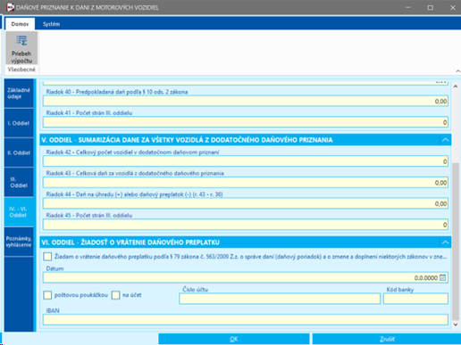Open the calendar picker in Dátum field
The height and width of the screenshot is (345, 461).
click(442, 277)
